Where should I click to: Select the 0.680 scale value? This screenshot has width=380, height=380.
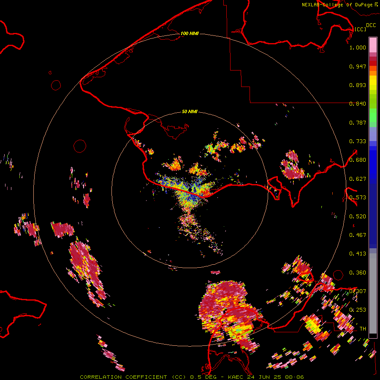(358, 160)
